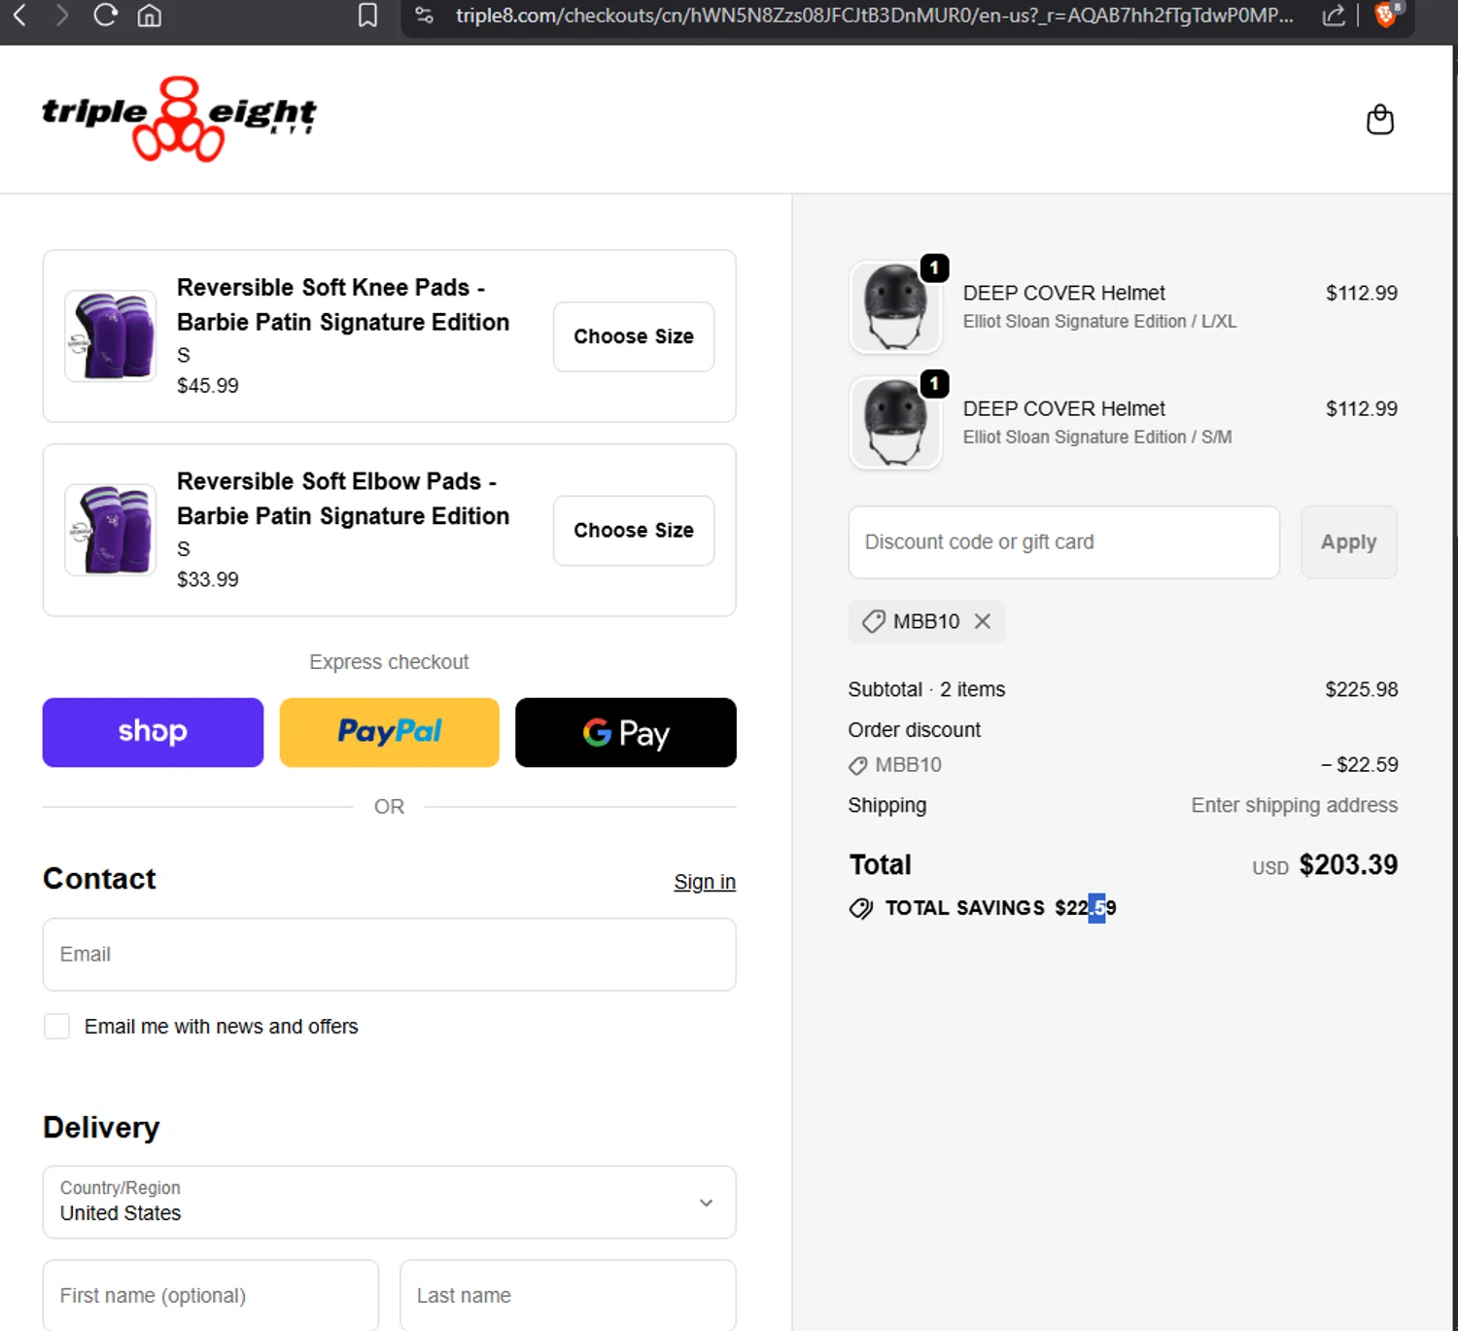Click the Express checkout label
The width and height of the screenshot is (1458, 1331).
[x=389, y=662]
